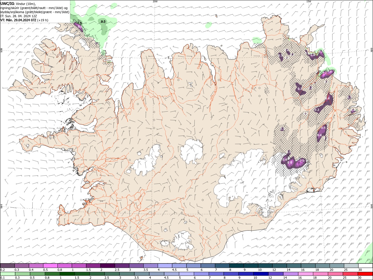The height and width of the screenshot is (280, 373).
Task: Pick the rose swatch labeled 20 in lower legend row
Action: point(335,274)
